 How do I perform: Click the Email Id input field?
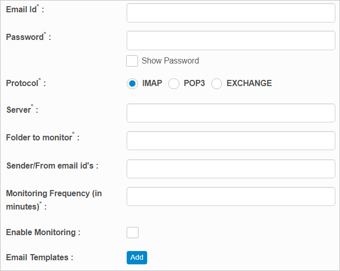[x=231, y=13]
